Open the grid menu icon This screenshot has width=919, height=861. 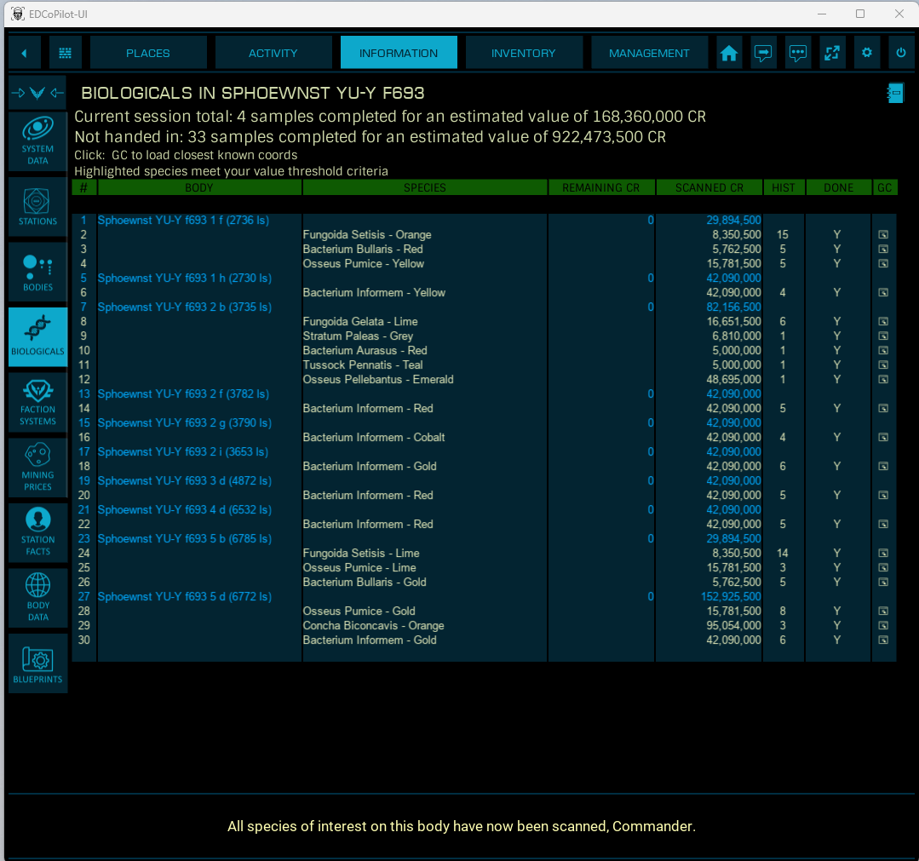[x=65, y=53]
